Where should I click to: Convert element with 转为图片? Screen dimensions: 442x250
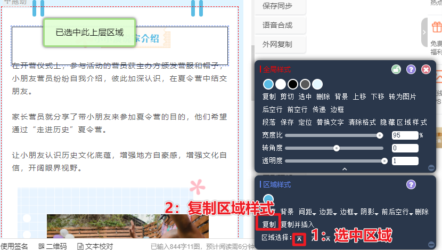point(403,97)
